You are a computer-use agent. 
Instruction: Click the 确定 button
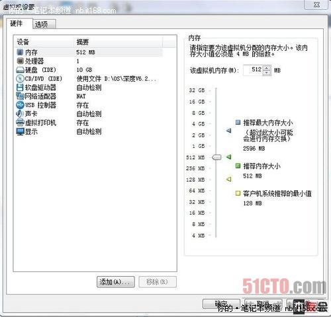click(221, 304)
